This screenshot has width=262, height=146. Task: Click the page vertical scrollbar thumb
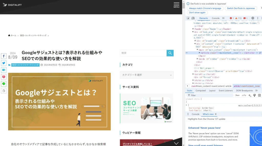(x=183, y=6)
